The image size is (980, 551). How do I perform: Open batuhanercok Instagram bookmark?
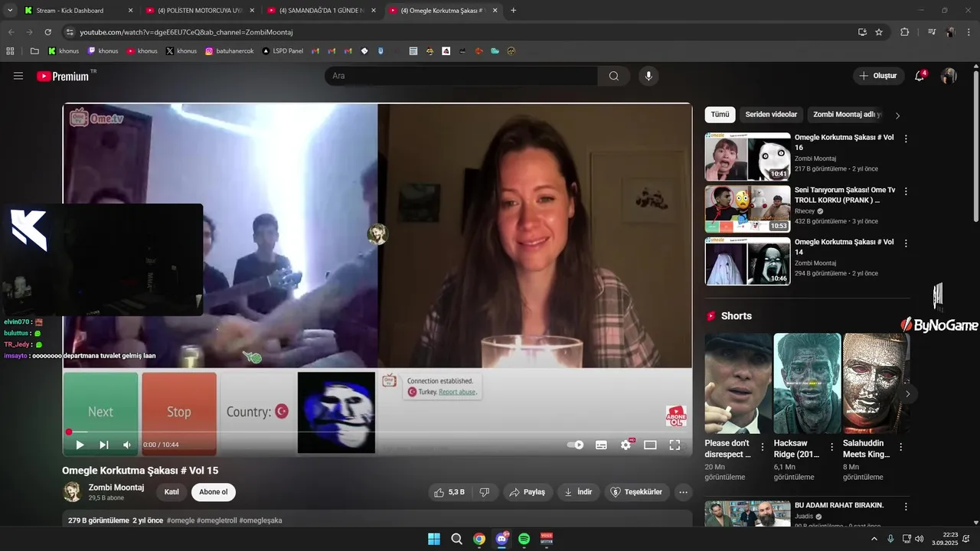pos(230,51)
